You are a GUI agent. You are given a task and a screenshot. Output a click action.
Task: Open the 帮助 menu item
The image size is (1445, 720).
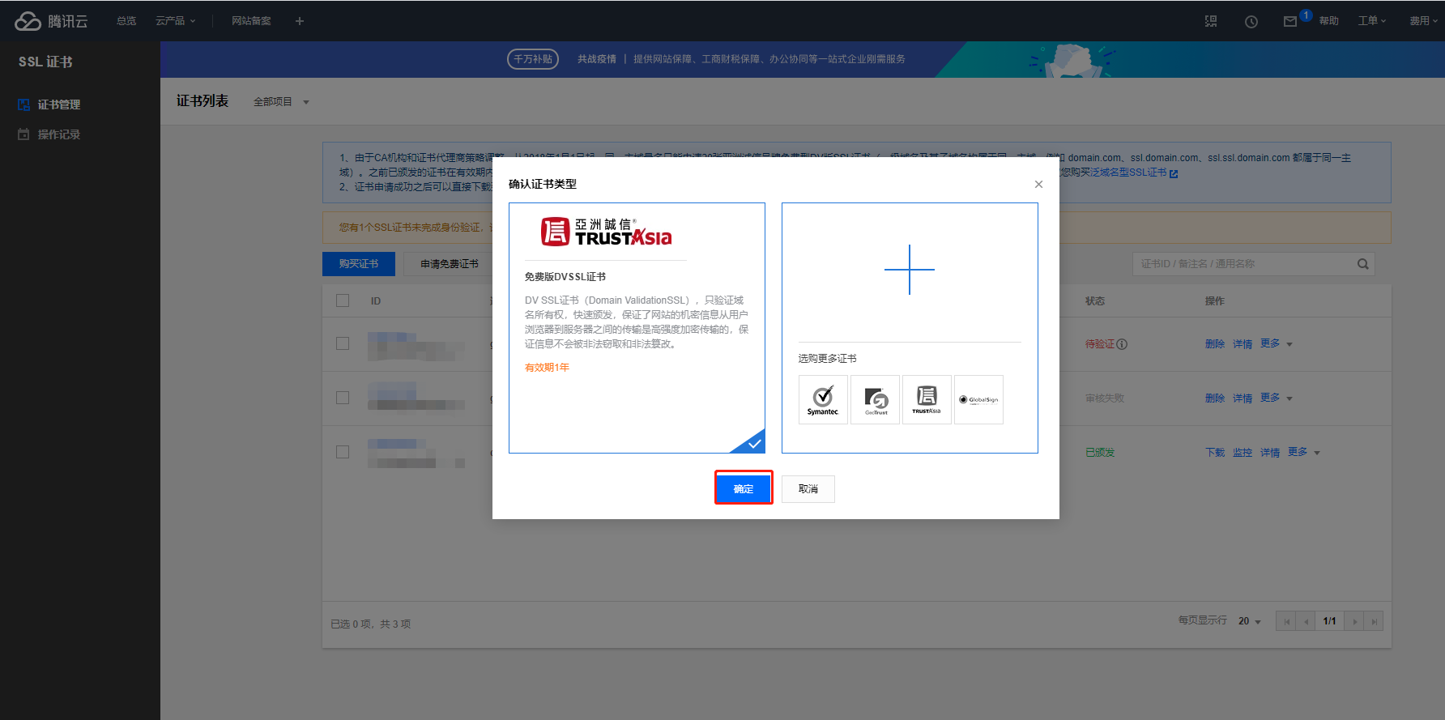[1328, 21]
